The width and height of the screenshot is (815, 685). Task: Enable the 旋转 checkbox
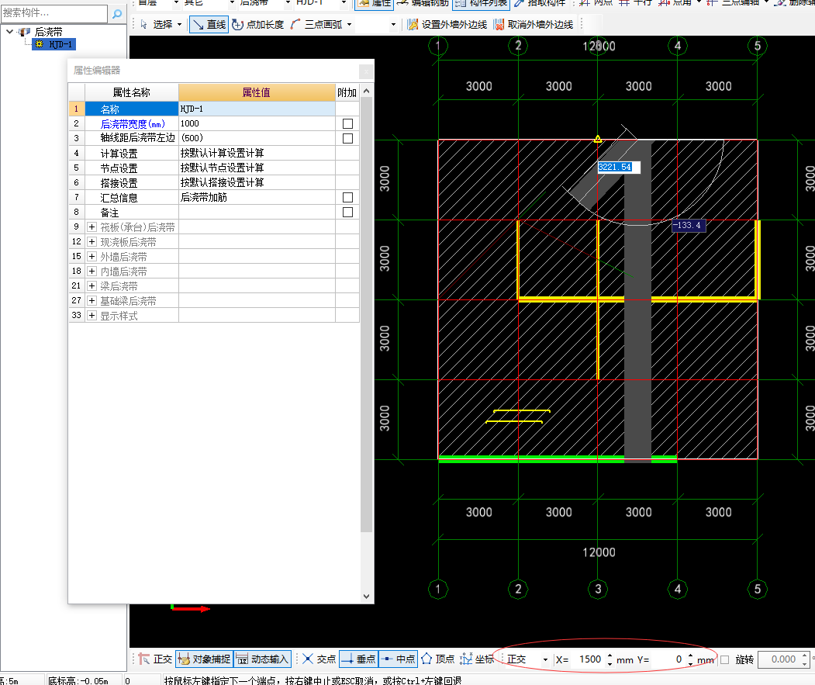pos(724,659)
